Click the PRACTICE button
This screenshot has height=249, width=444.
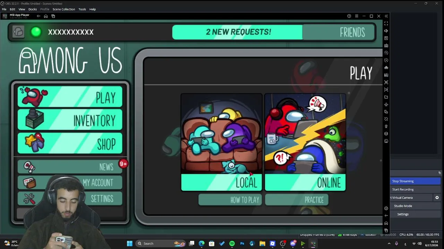coord(297,200)
